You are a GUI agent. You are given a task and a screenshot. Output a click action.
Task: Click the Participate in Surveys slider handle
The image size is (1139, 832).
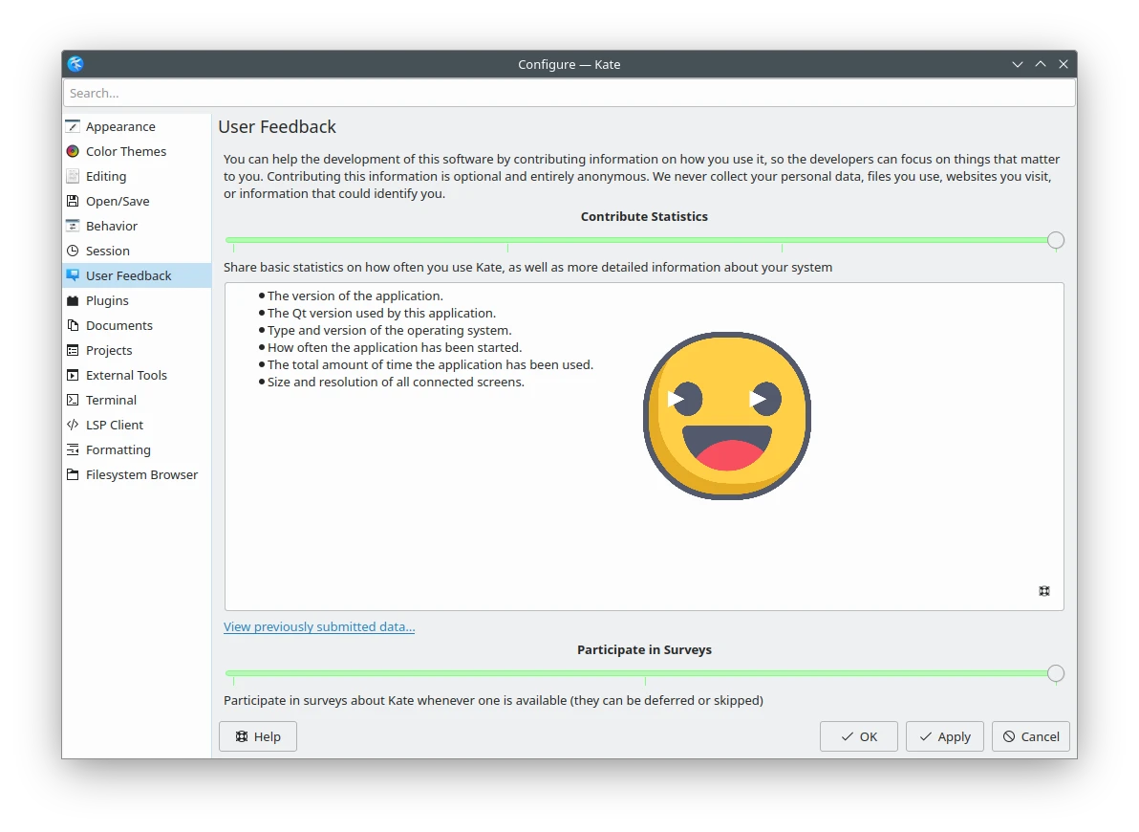[1055, 673]
